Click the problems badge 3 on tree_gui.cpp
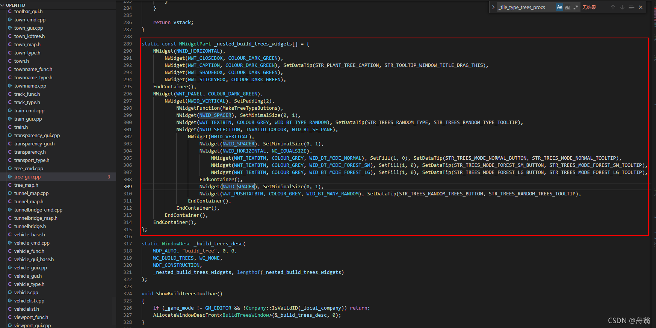 (109, 177)
